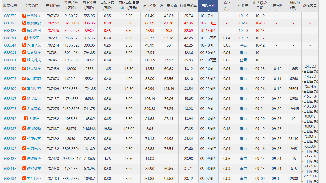This screenshot has height=183, width=326.
Task: Open stock code link 688372
Action: click(10, 16)
